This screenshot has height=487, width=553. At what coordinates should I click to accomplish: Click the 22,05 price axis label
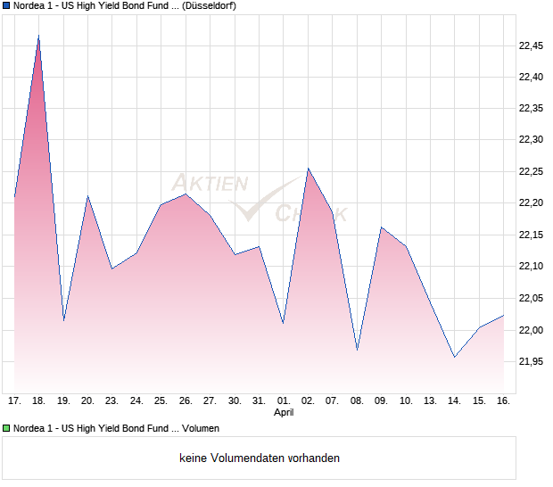tap(531, 298)
